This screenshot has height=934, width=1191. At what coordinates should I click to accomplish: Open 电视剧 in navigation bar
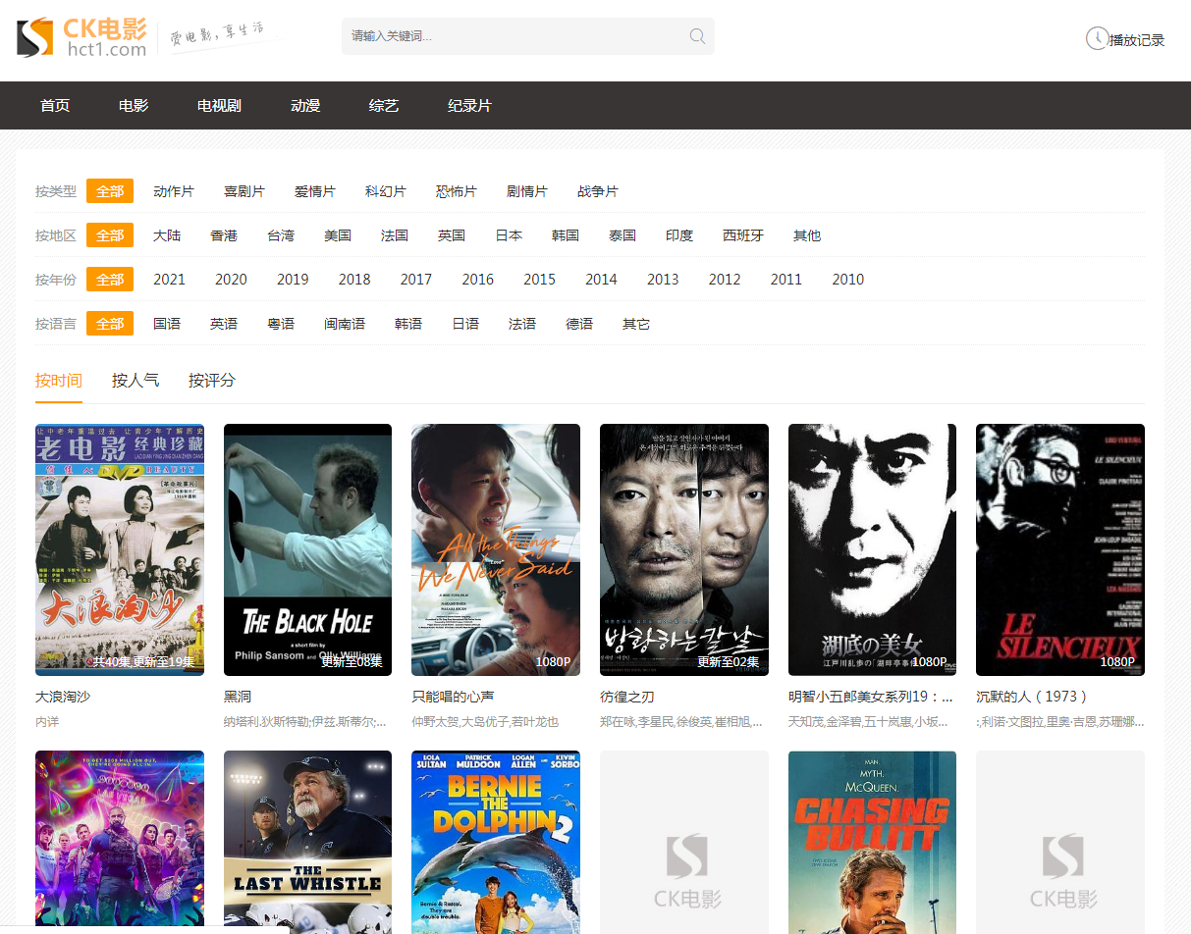click(x=219, y=106)
